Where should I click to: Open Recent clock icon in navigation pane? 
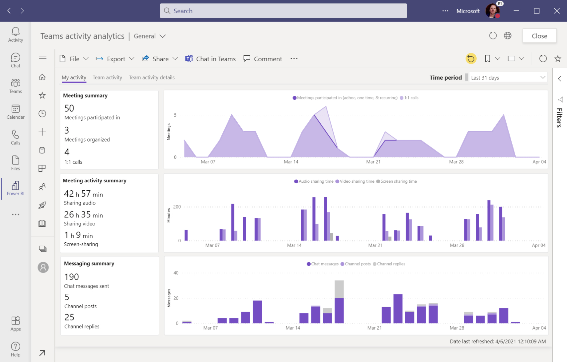point(42,114)
